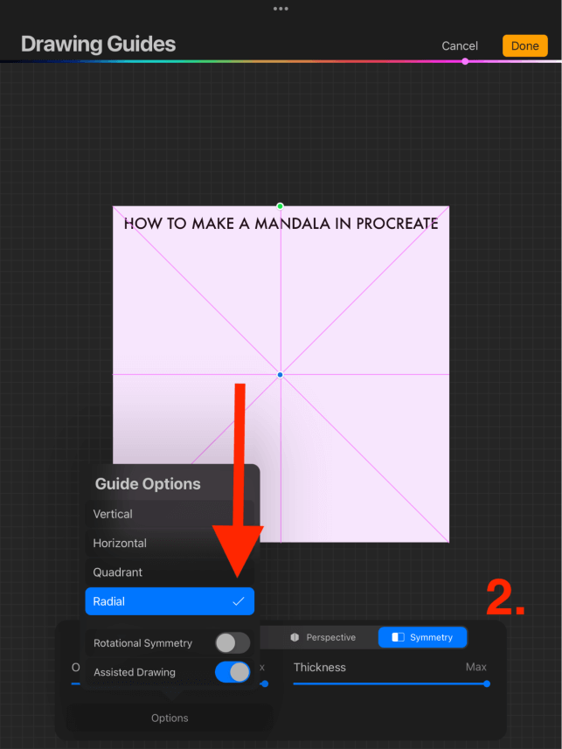Image resolution: width=562 pixels, height=749 pixels.
Task: Turn off the Assisted Drawing switch
Action: (232, 672)
